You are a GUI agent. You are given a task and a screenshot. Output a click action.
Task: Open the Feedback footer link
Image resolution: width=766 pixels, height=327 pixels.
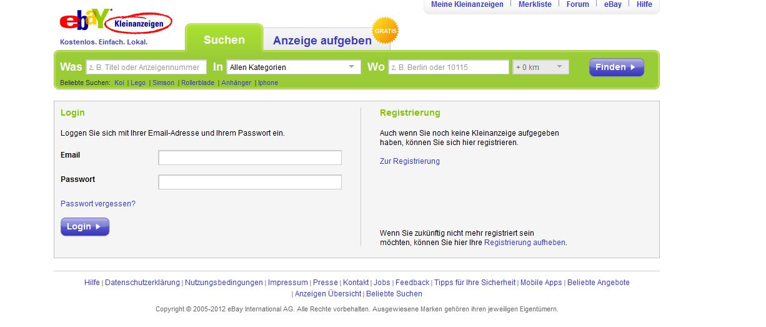tap(412, 283)
